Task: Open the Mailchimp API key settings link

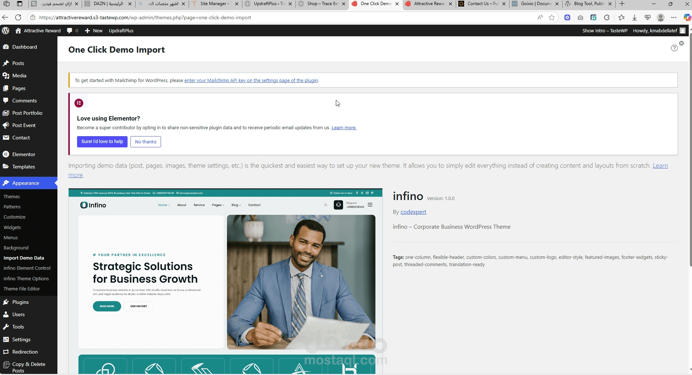Action: 251,81
